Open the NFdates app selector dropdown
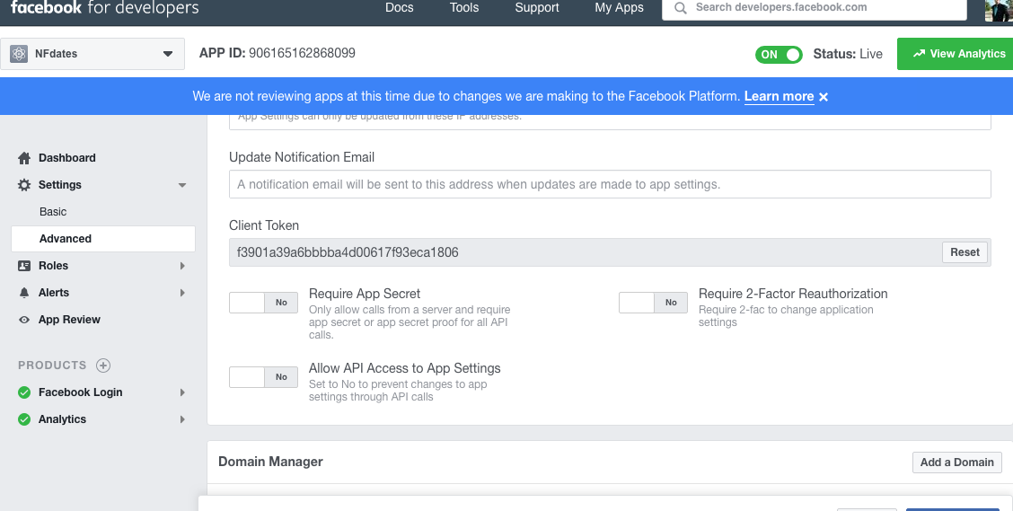Image resolution: width=1013 pixels, height=511 pixels. tap(92, 54)
